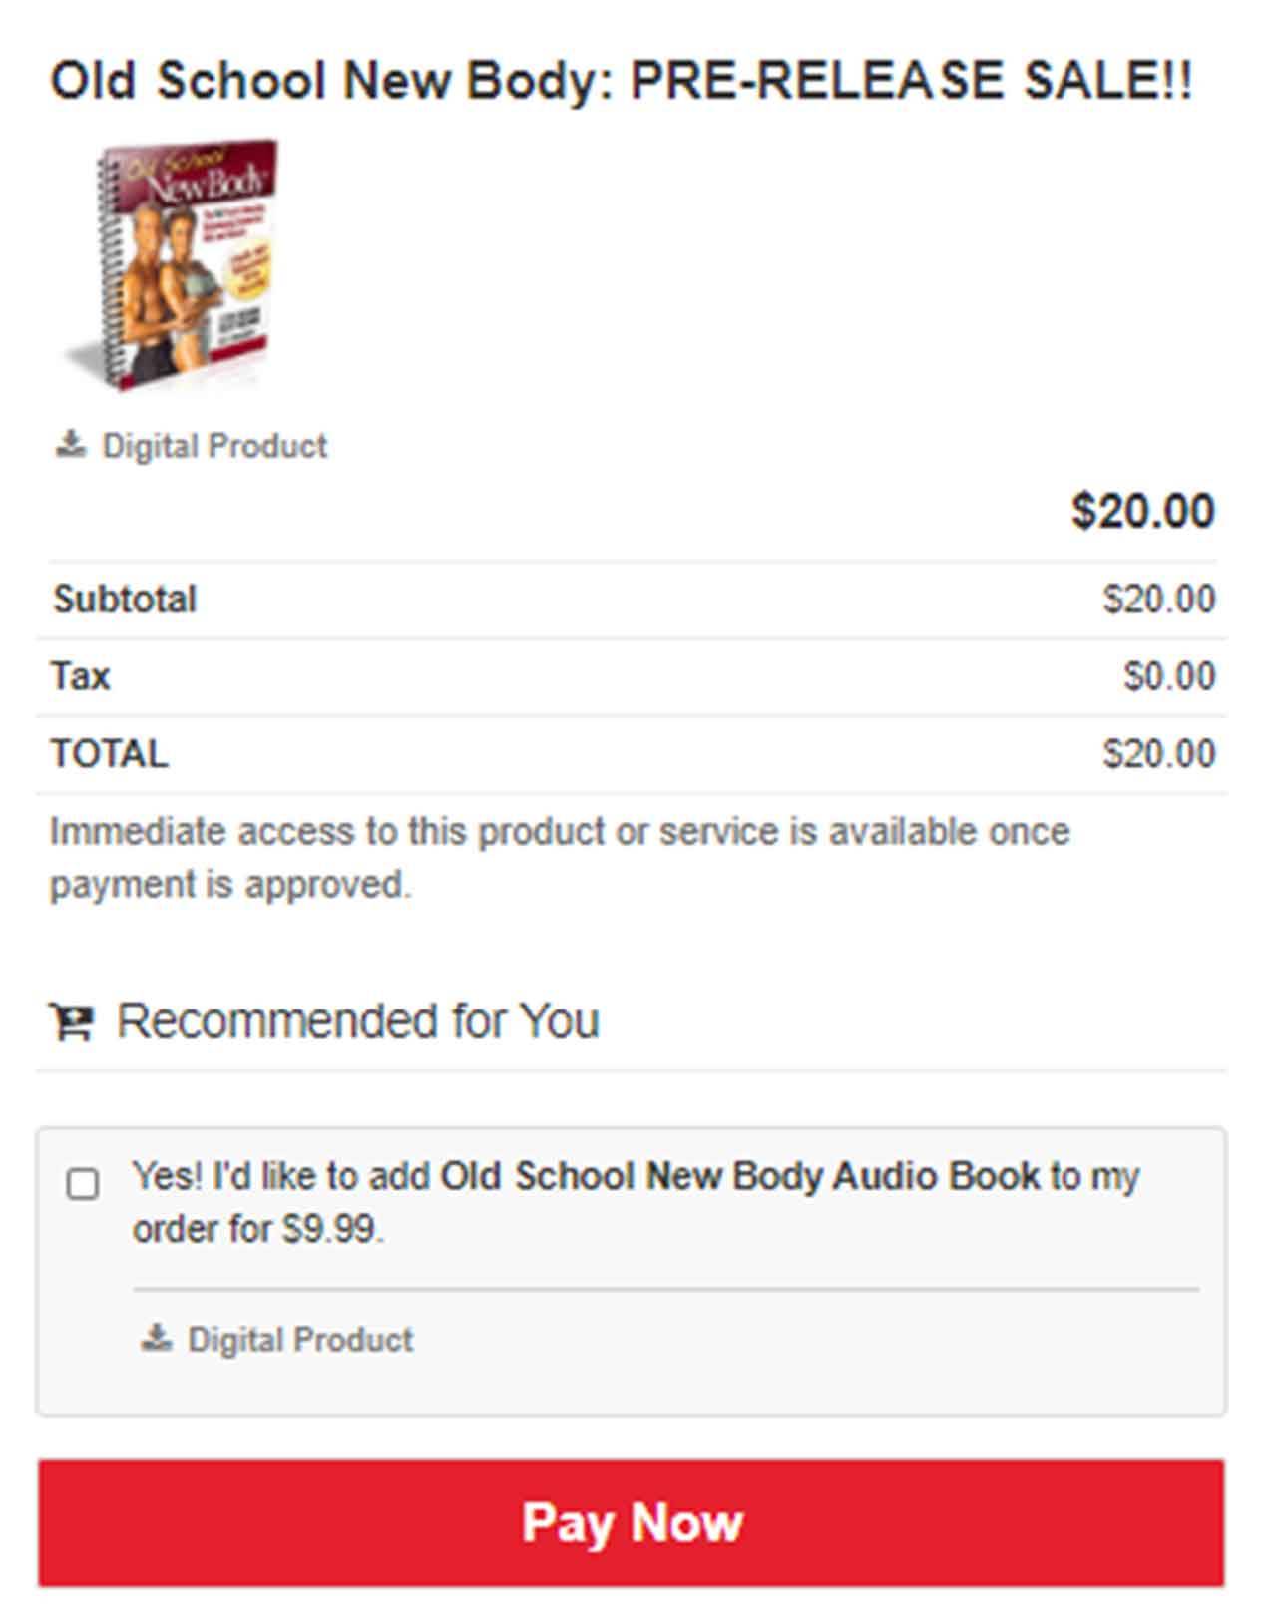1277x1615 pixels.
Task: Click the immediate access notice text
Action: tap(559, 858)
